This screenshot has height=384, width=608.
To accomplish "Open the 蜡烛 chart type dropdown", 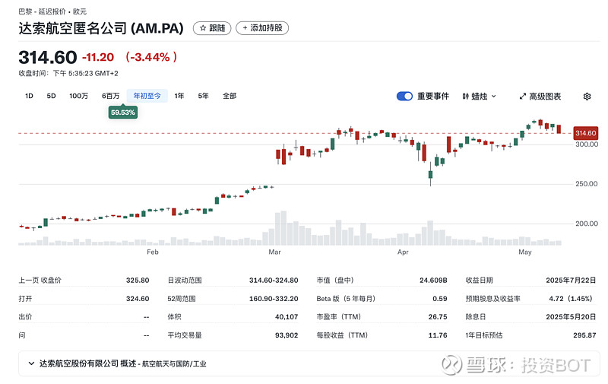I will click(479, 97).
